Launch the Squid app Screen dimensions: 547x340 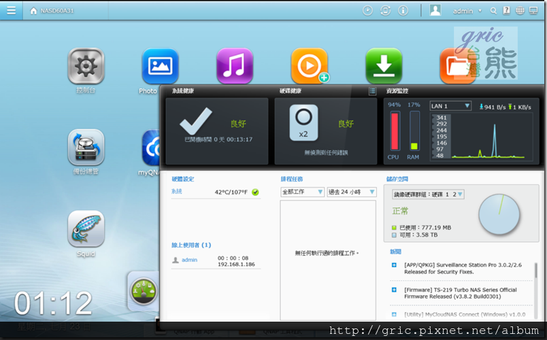[86, 228]
